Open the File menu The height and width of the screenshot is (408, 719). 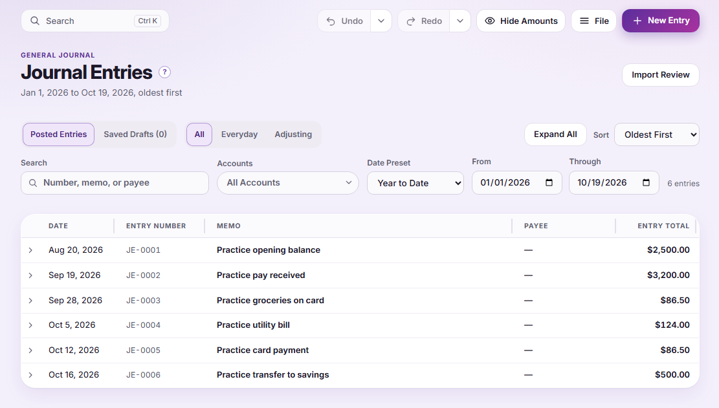[x=594, y=21]
